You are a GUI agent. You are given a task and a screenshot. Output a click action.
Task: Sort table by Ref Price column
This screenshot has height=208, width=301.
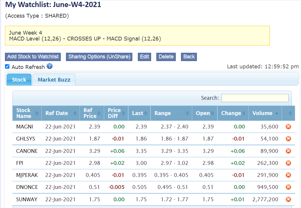point(92,113)
